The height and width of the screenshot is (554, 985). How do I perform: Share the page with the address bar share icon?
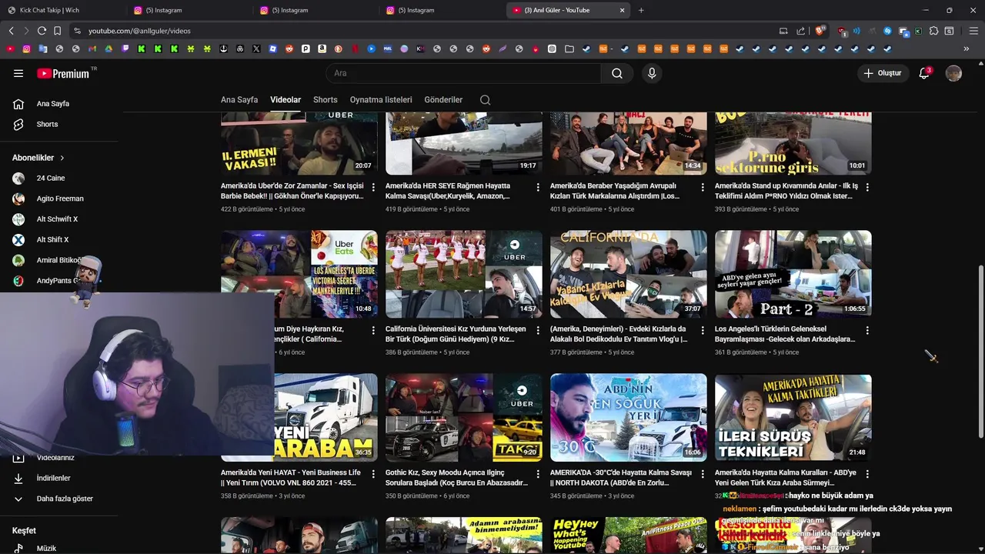coord(800,31)
